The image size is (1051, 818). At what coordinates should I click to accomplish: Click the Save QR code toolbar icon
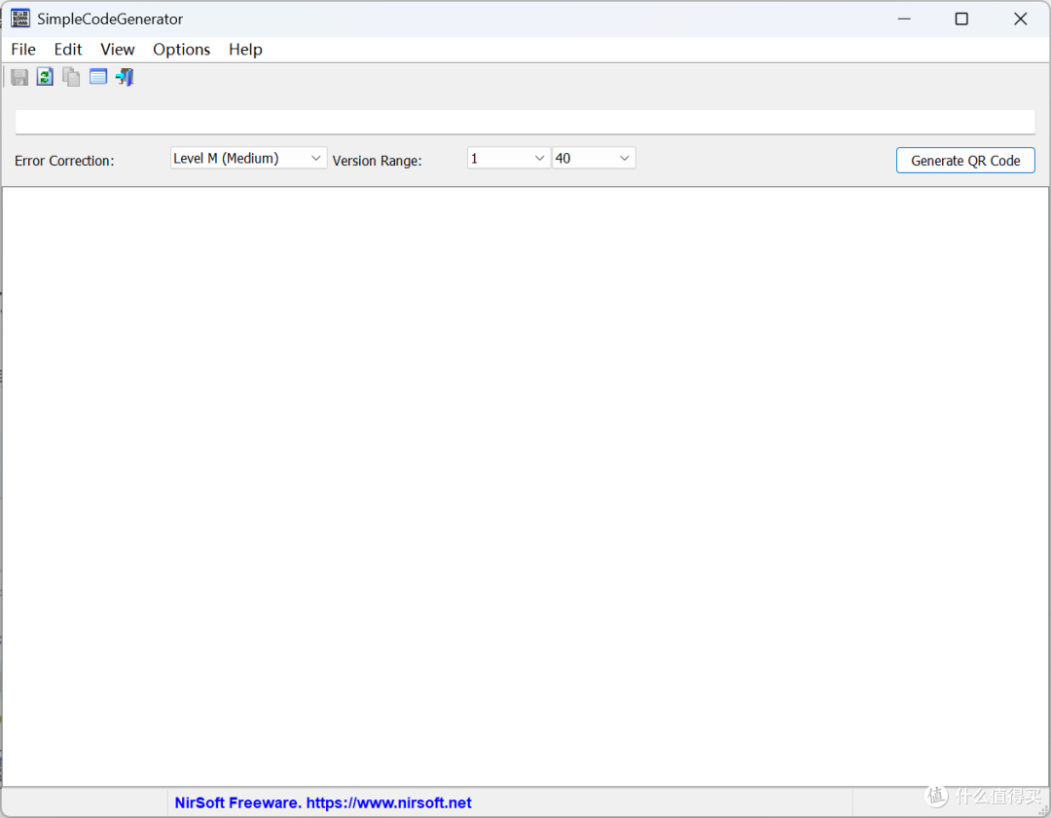19,77
